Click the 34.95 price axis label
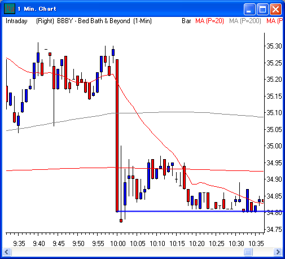Image resolution: width=285 pixels, height=259 pixels. (x=274, y=163)
